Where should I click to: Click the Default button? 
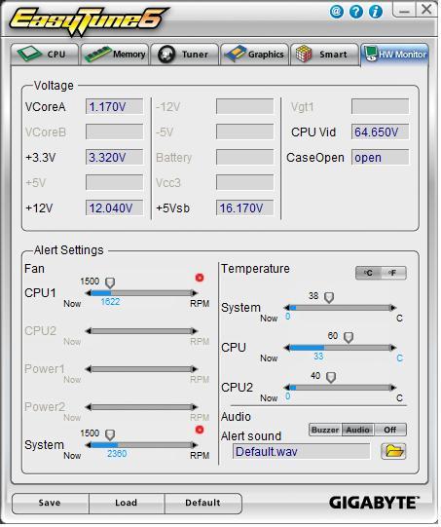202,503
